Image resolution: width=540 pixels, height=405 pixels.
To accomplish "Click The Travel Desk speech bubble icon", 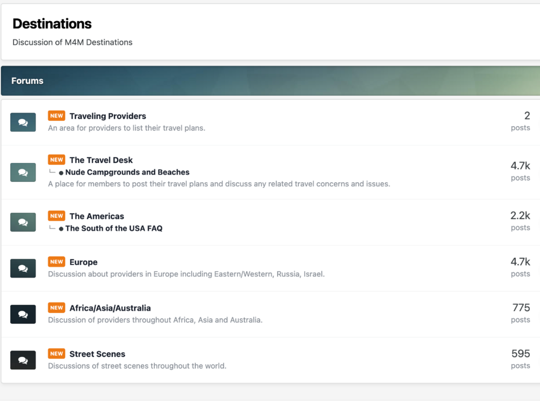I will (x=23, y=172).
